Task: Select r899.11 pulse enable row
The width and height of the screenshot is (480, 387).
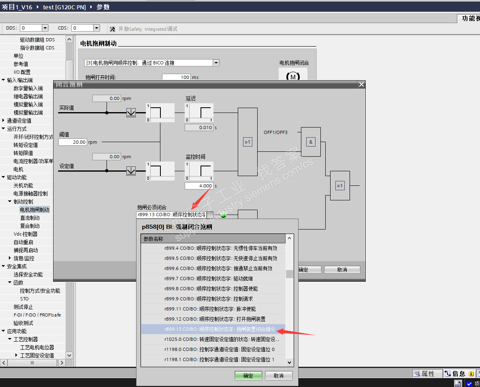Action: click(x=213, y=309)
